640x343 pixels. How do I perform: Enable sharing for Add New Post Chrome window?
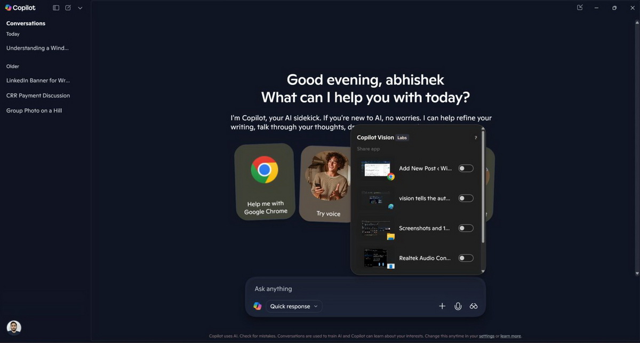point(466,169)
